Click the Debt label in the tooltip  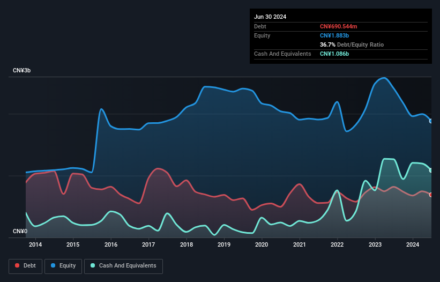coord(260,26)
